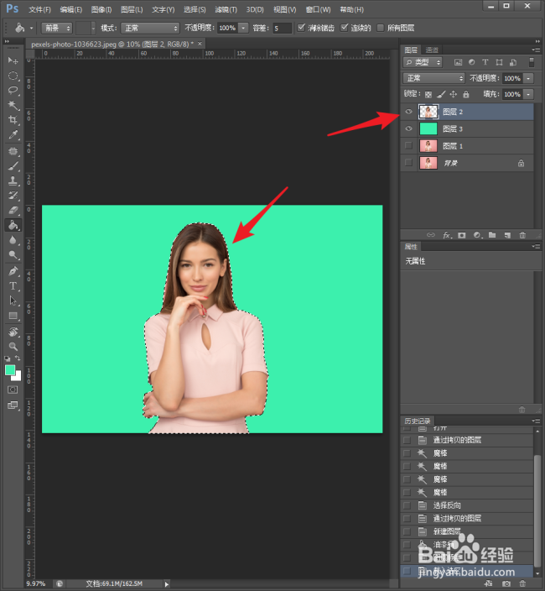
Task: Switch to the 通道 channels tab
Action: [432, 50]
